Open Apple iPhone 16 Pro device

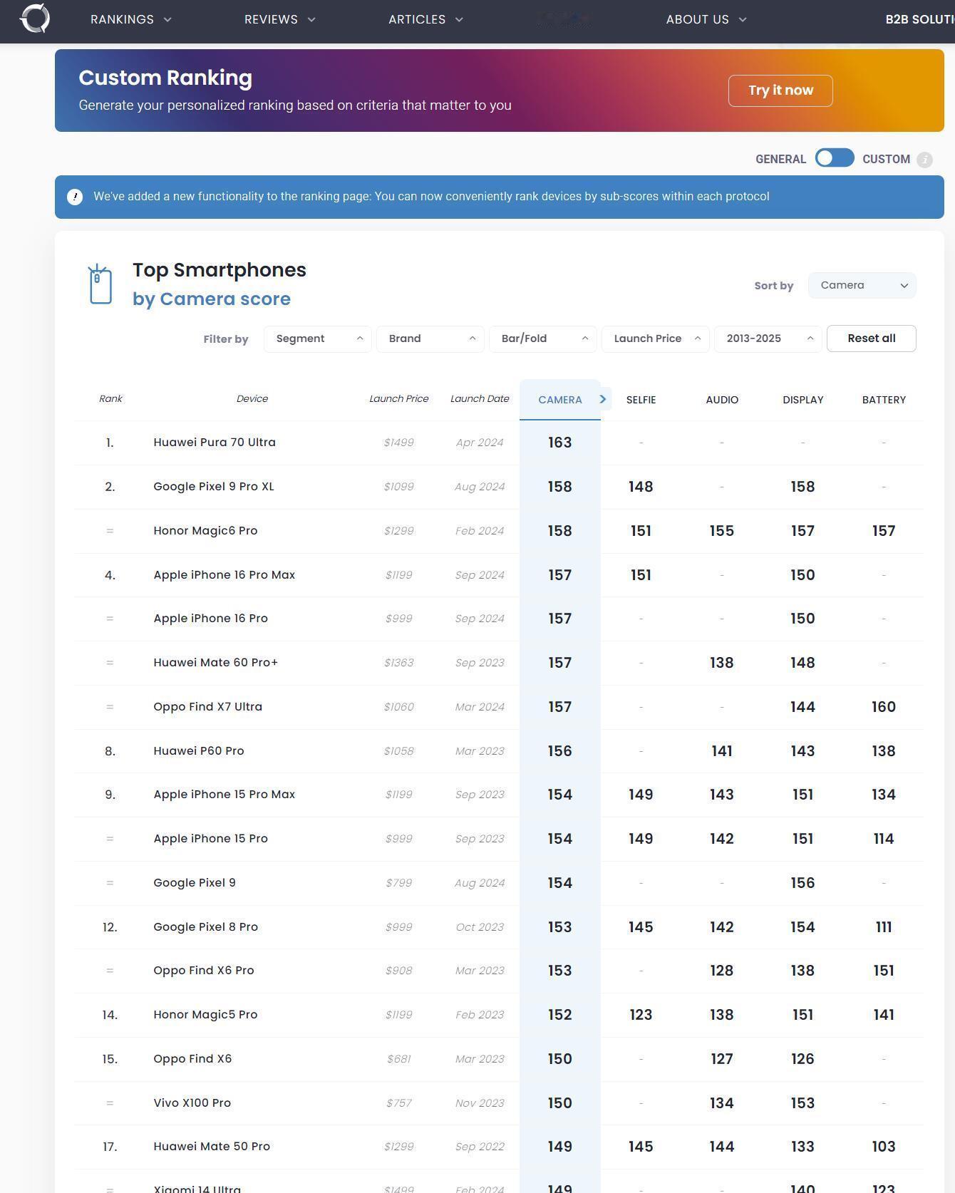tap(211, 618)
